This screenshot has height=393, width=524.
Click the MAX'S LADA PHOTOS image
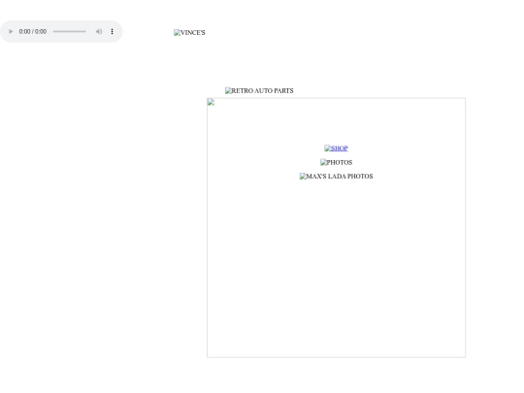point(336,177)
